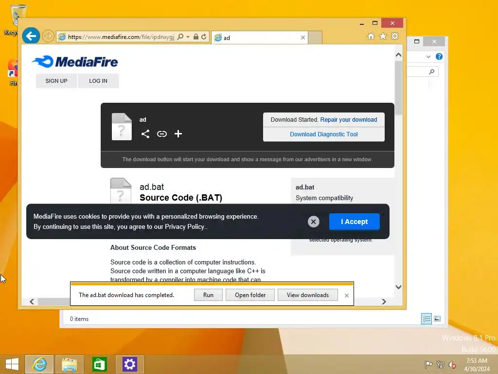Click the share icon under 'ad'

(145, 134)
